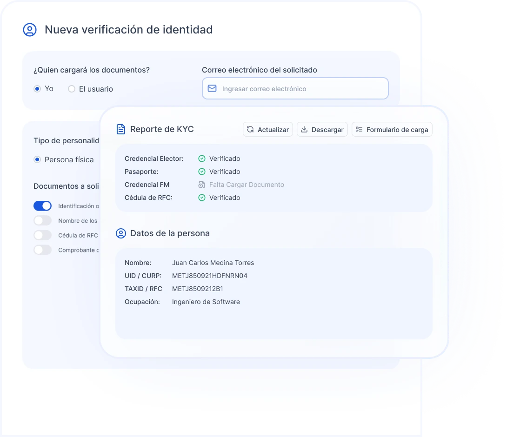The image size is (520, 437).
Task: Click the Descargar button
Action: point(322,129)
